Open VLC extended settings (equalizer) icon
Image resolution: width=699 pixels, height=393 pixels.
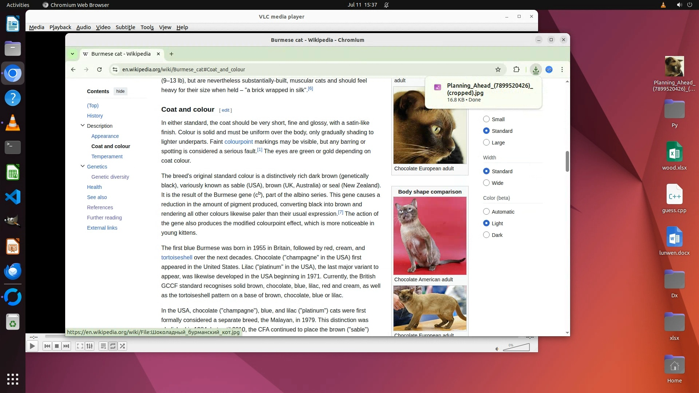(90, 346)
